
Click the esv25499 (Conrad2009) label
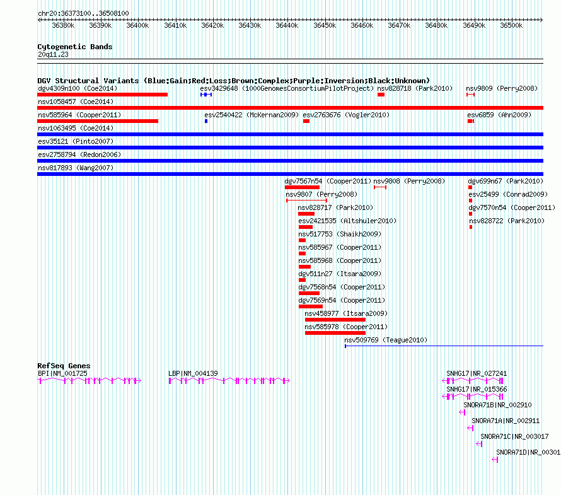pos(508,194)
